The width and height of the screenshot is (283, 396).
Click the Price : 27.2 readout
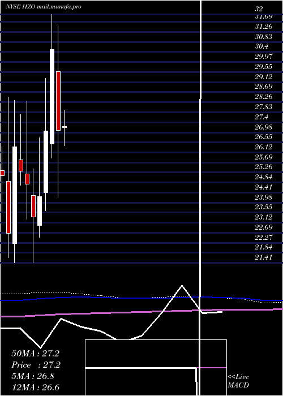35,365
